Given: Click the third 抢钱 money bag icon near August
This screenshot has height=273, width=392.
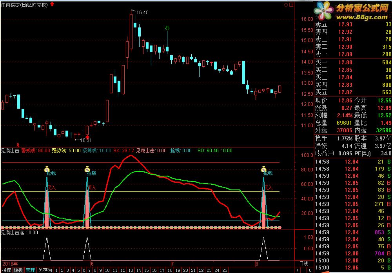Looking at the screenshot, I should coord(264,169).
